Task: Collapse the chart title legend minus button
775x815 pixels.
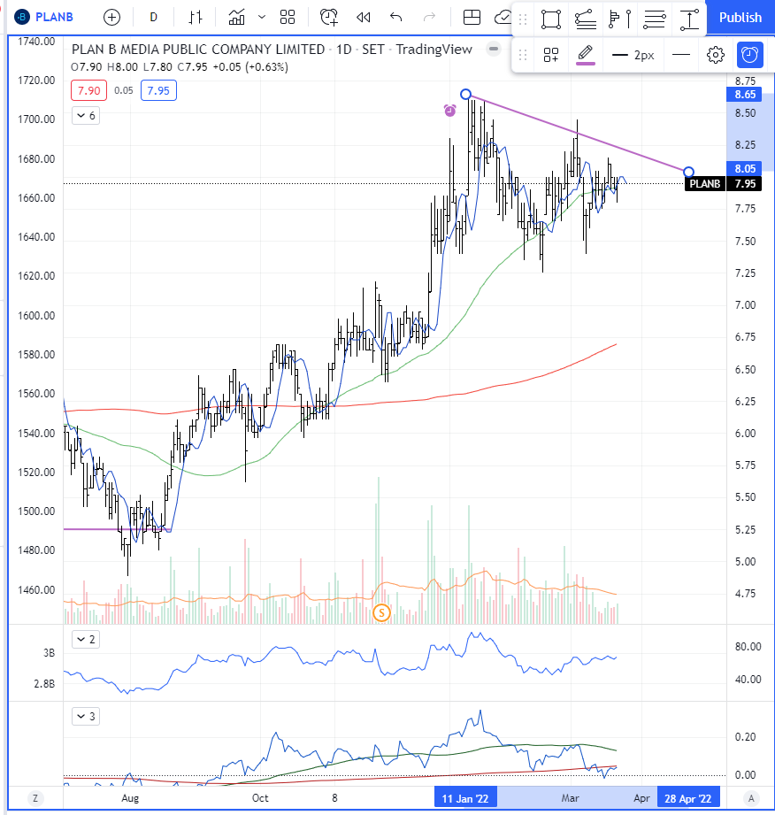Action: (x=494, y=49)
